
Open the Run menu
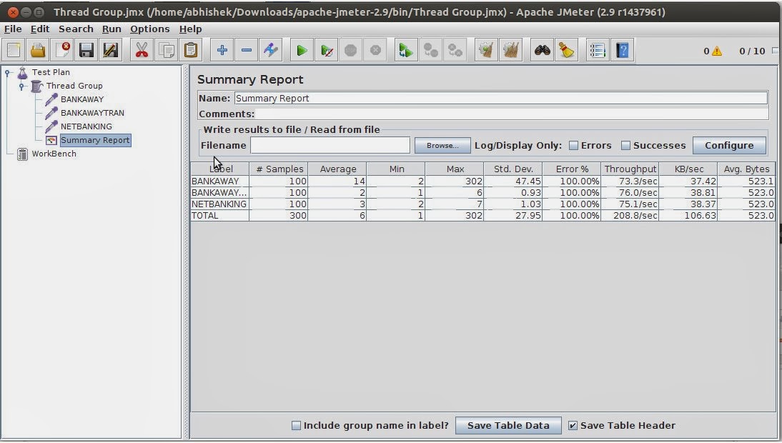click(112, 29)
